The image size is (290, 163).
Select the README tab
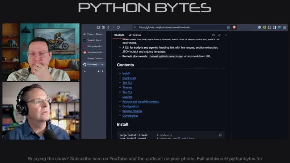119,35
